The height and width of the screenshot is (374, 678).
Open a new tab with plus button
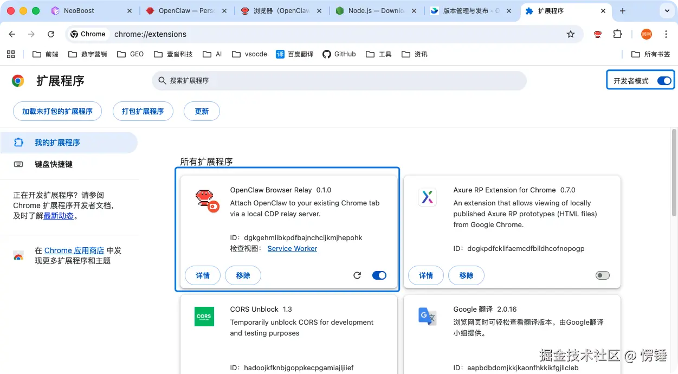623,11
